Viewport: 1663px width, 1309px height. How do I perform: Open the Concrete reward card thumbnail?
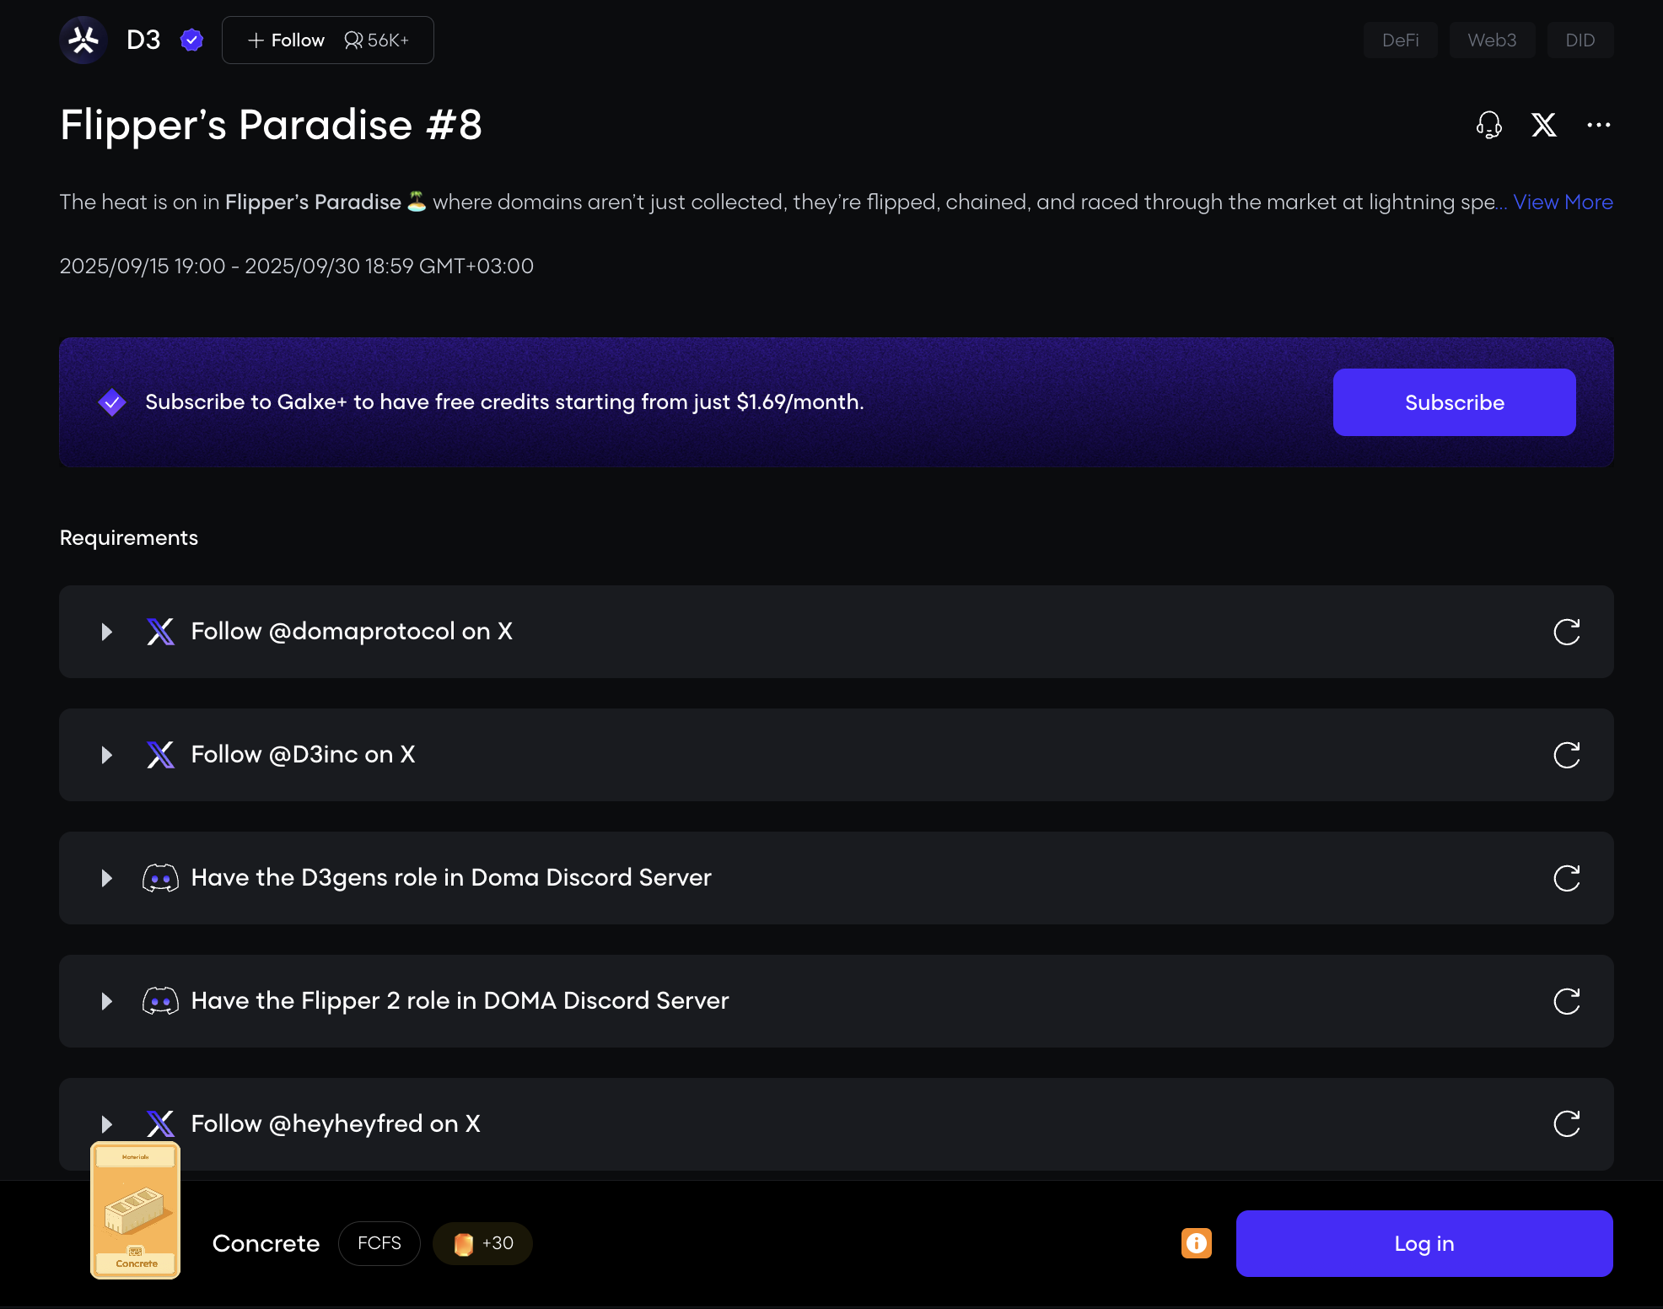[136, 1210]
